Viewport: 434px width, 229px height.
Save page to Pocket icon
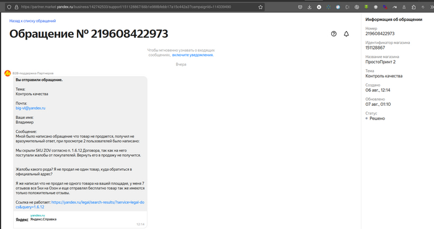[x=300, y=7]
